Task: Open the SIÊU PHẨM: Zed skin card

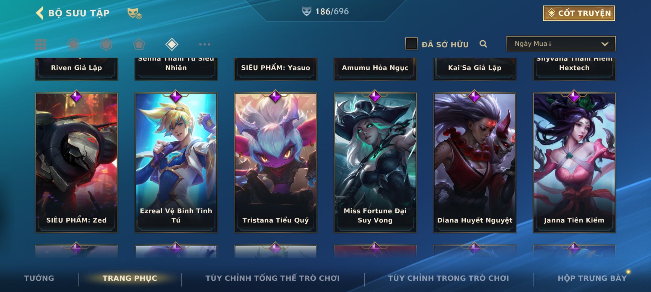Action: (76, 163)
